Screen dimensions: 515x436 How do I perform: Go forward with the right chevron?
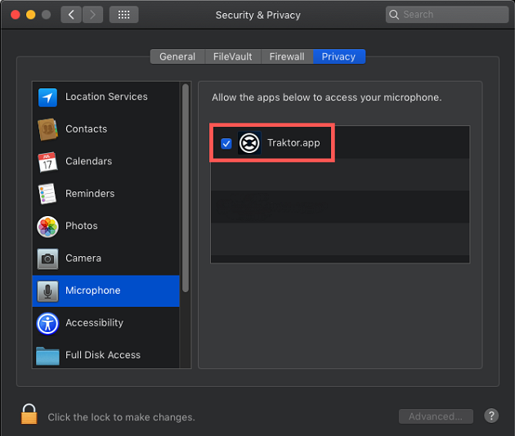pyautogui.click(x=92, y=15)
